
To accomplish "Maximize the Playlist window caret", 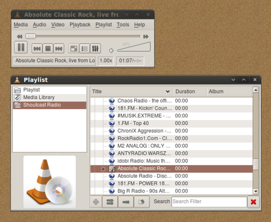I will (244, 80).
